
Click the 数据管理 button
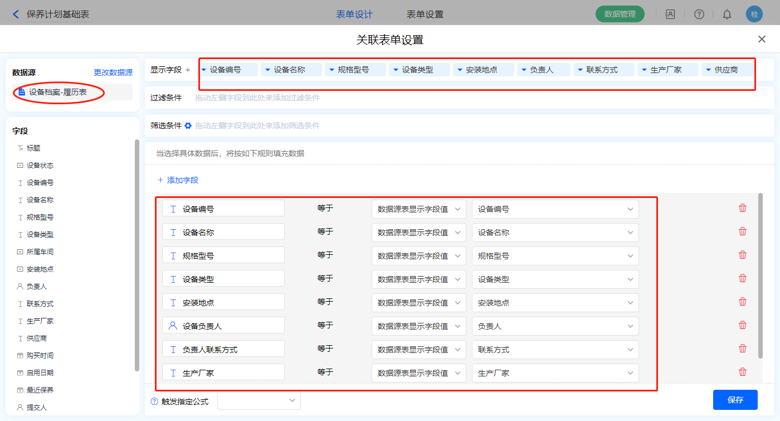pyautogui.click(x=620, y=14)
